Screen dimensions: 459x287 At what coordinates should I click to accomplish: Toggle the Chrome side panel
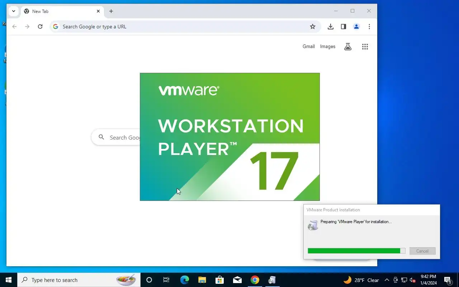pyautogui.click(x=344, y=27)
